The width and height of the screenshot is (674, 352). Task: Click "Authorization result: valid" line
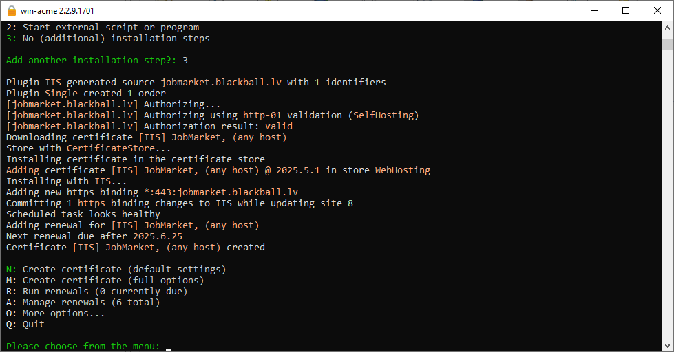149,126
